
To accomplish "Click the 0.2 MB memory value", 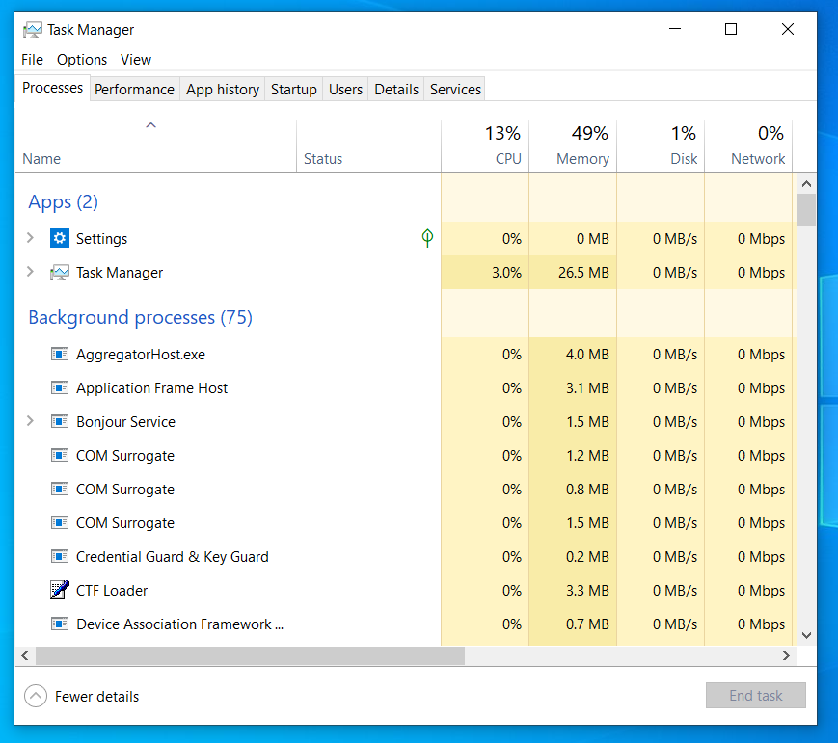I will pos(587,557).
